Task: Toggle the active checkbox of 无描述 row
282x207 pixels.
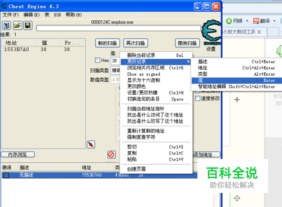Action: click(6, 175)
